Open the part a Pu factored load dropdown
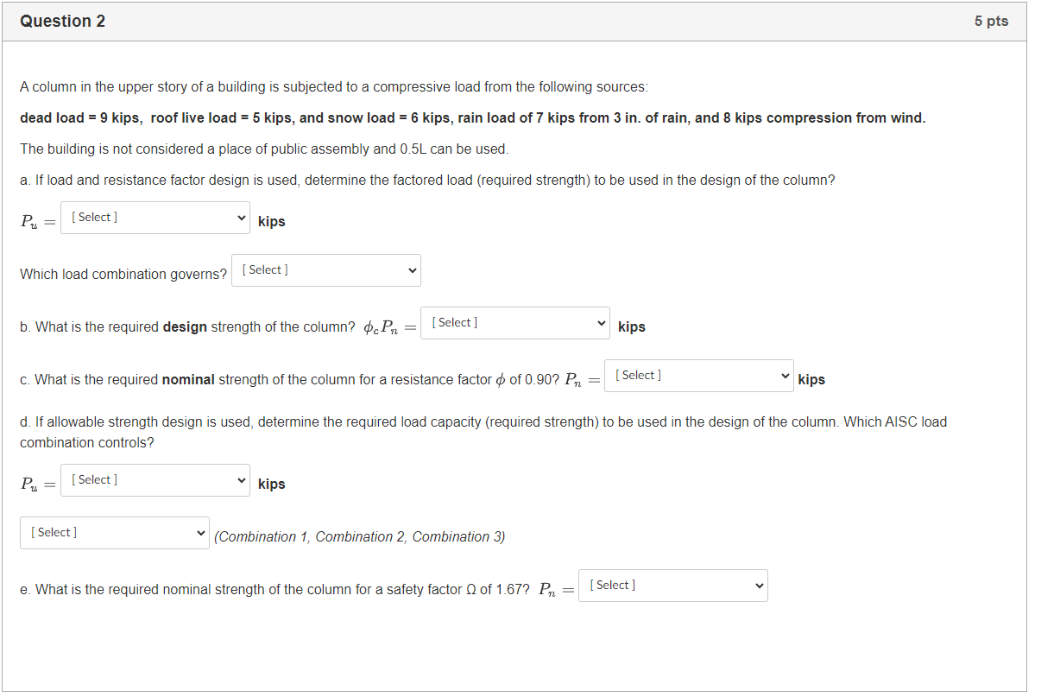Screen dimensions: 1041x697 click(x=155, y=218)
